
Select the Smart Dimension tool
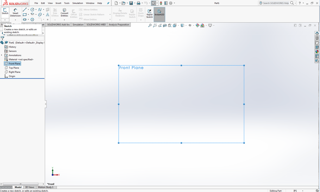click(x=15, y=13)
